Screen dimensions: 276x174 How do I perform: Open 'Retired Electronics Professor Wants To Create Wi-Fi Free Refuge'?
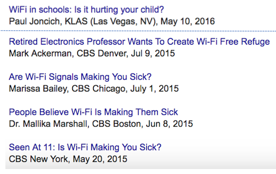139,42
